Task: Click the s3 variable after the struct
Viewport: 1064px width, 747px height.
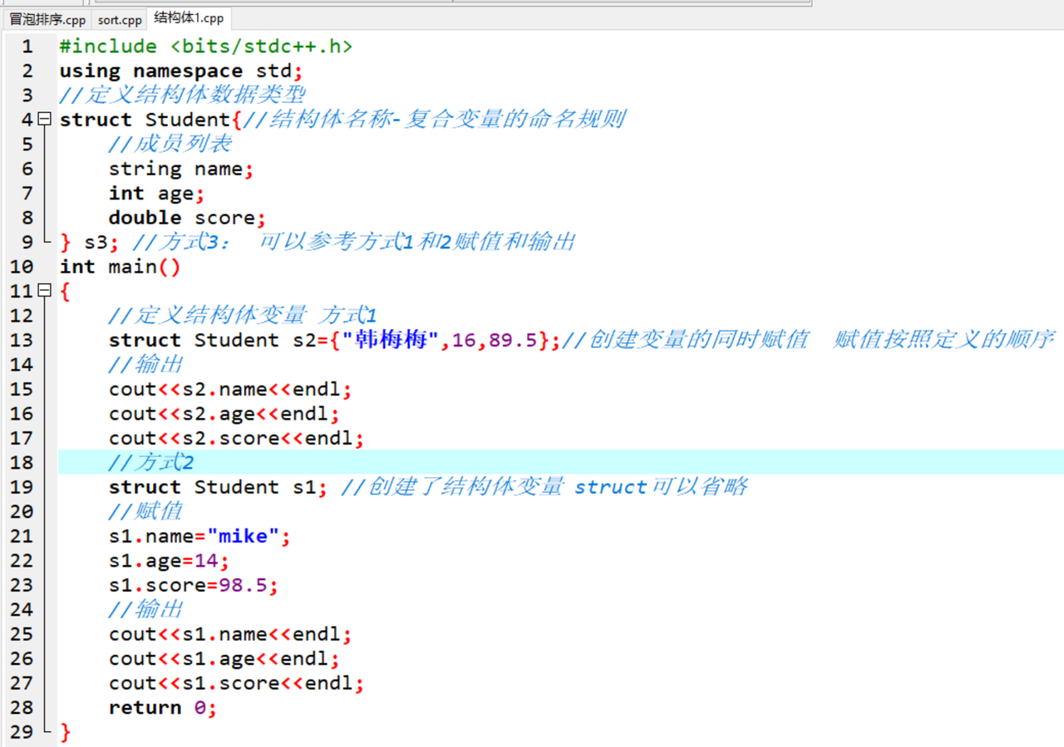Action: click(x=96, y=242)
